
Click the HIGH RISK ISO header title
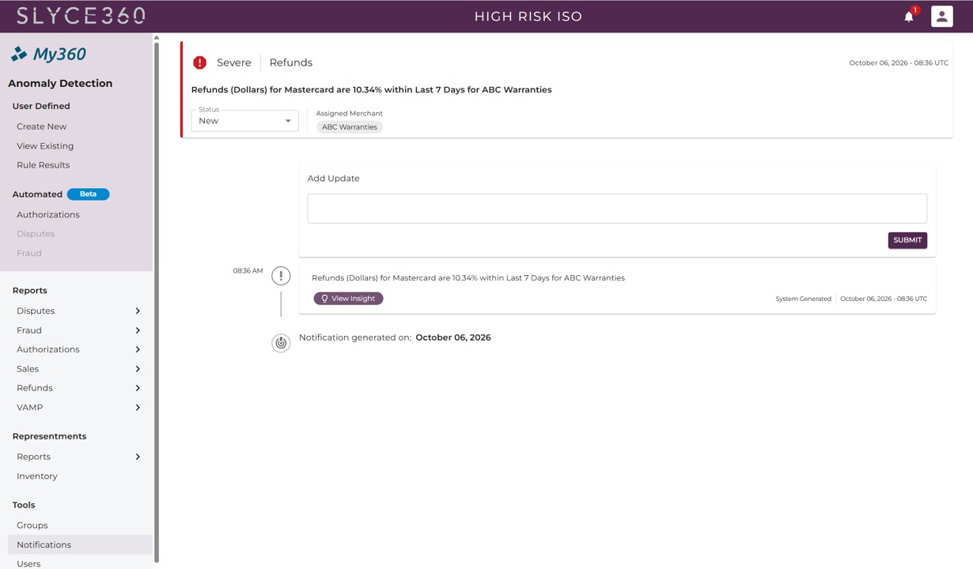(x=528, y=17)
